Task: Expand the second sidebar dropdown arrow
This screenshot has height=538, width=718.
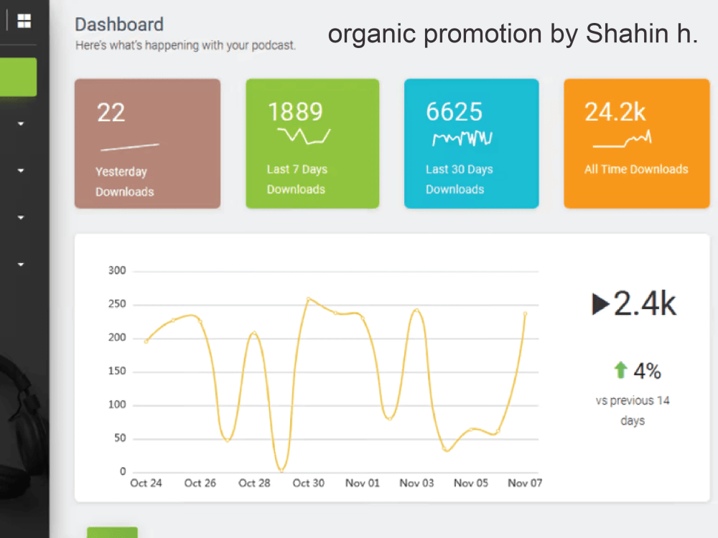Action: pyautogui.click(x=21, y=171)
